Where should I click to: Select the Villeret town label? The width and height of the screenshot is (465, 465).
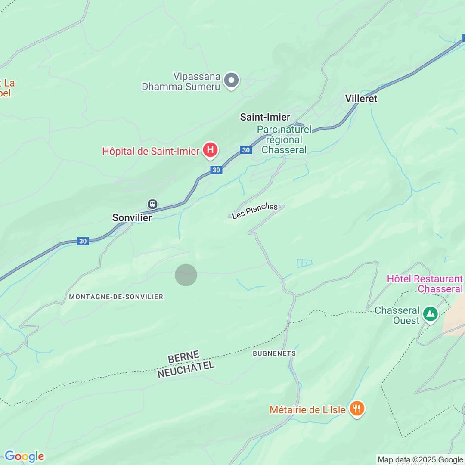pyautogui.click(x=361, y=99)
